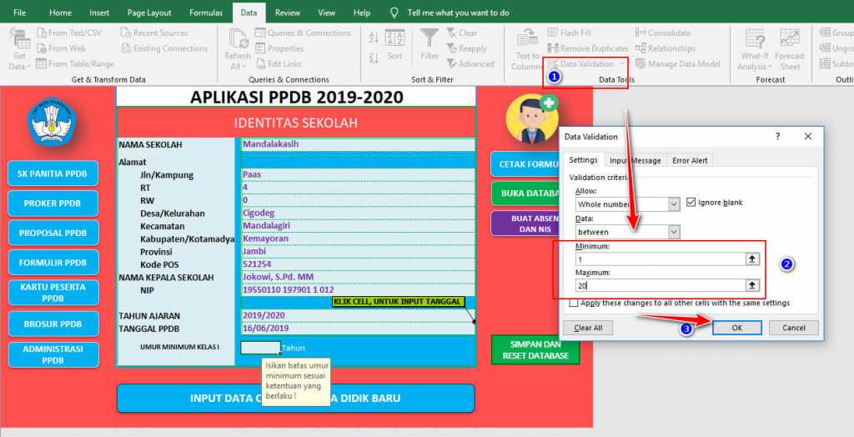Image resolution: width=854 pixels, height=437 pixels.
Task: Click OK in Data Validation dialog
Action: (737, 328)
